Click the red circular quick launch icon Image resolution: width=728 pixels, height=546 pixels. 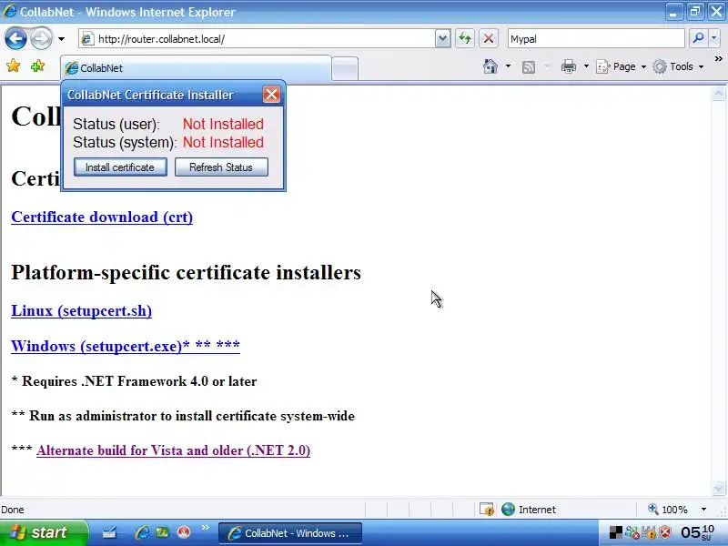(185, 532)
